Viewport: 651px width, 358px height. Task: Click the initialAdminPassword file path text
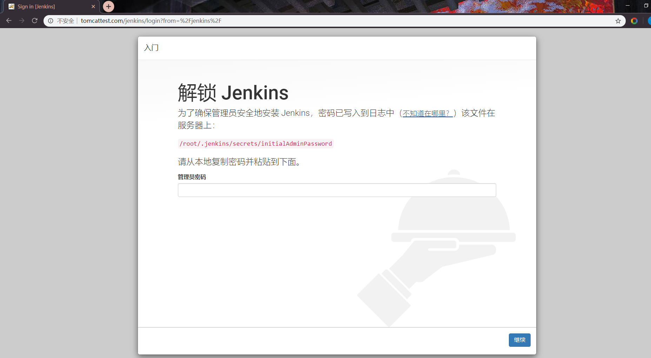(x=255, y=144)
